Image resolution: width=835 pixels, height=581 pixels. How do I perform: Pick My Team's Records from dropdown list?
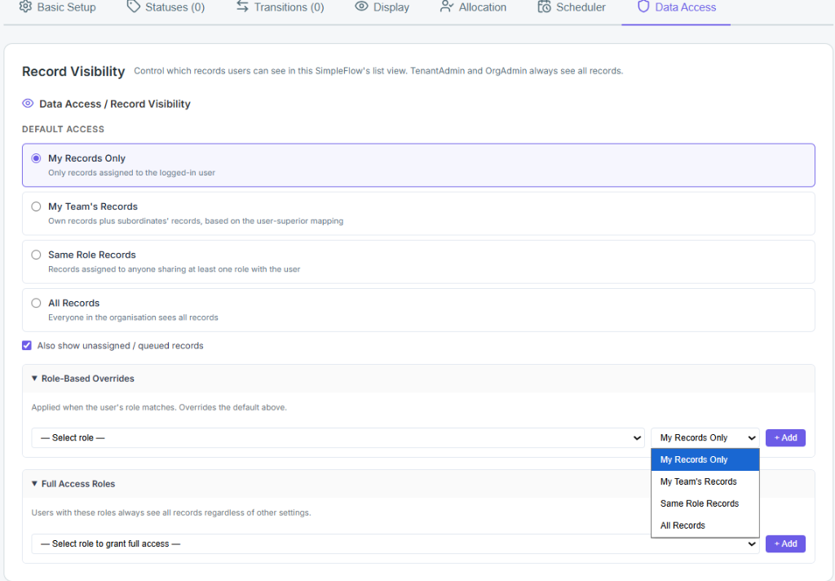coord(705,481)
